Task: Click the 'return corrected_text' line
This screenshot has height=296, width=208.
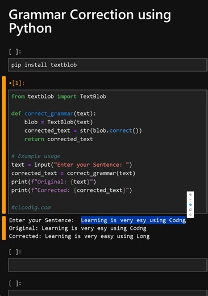Action: (59, 139)
